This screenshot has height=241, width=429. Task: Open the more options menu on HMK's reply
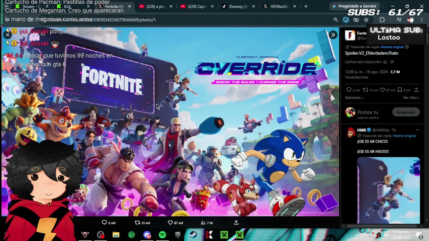[418, 130]
